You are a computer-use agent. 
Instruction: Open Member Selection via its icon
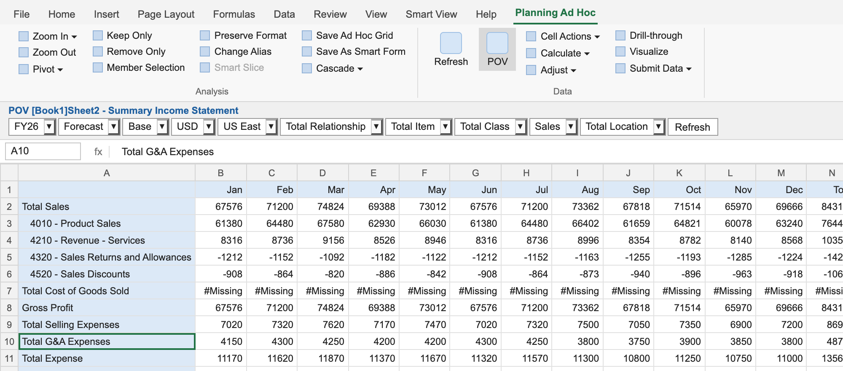[x=98, y=67]
